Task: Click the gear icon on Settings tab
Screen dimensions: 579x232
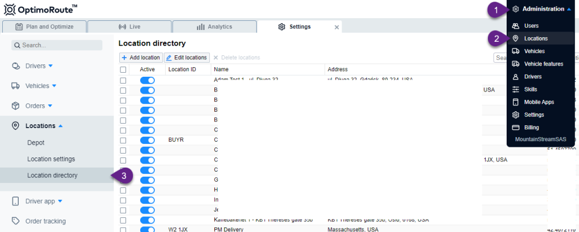Action: pos(282,27)
